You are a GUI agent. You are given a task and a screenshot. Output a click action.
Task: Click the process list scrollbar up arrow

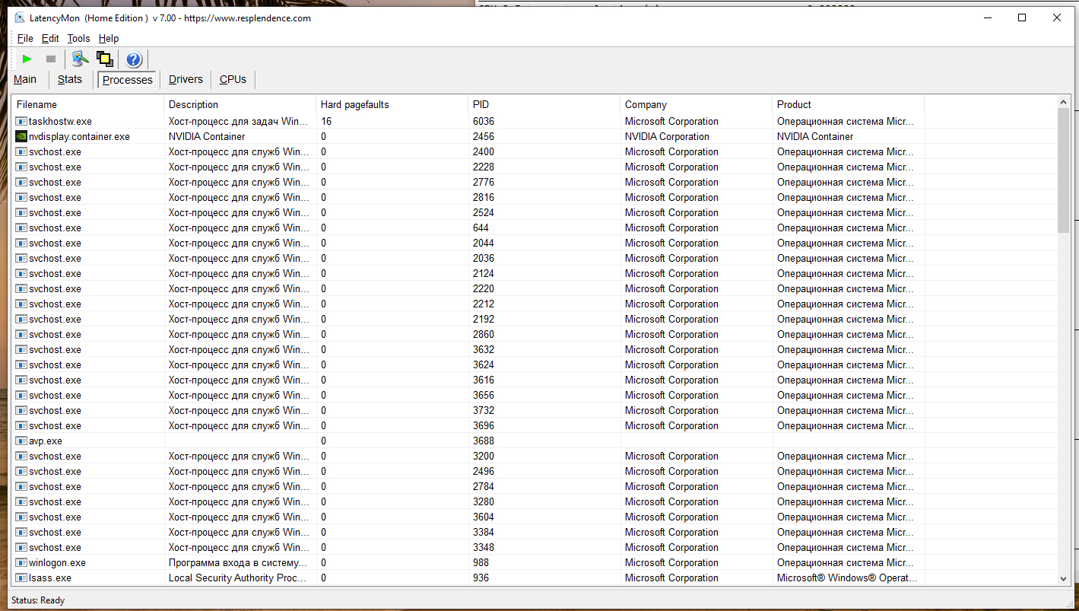pos(1063,102)
